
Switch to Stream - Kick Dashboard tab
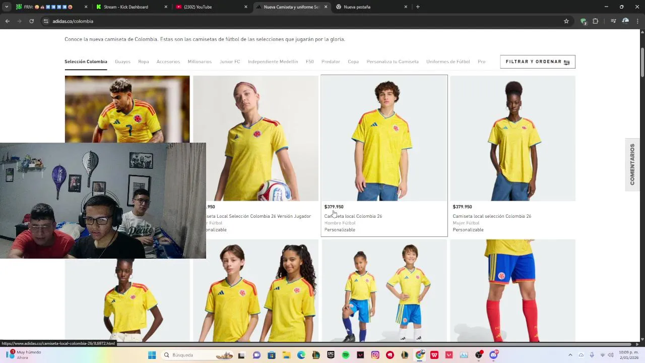coord(132,7)
